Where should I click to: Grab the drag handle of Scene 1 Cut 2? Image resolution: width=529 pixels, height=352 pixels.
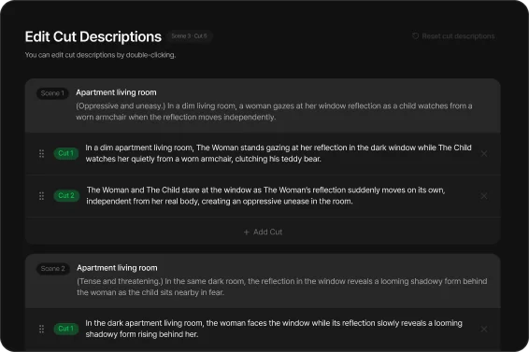pos(41,196)
